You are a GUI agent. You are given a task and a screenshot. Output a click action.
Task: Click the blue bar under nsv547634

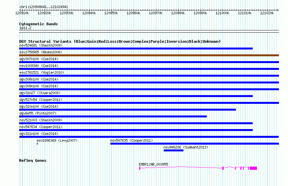pyautogui.click(x=136, y=130)
